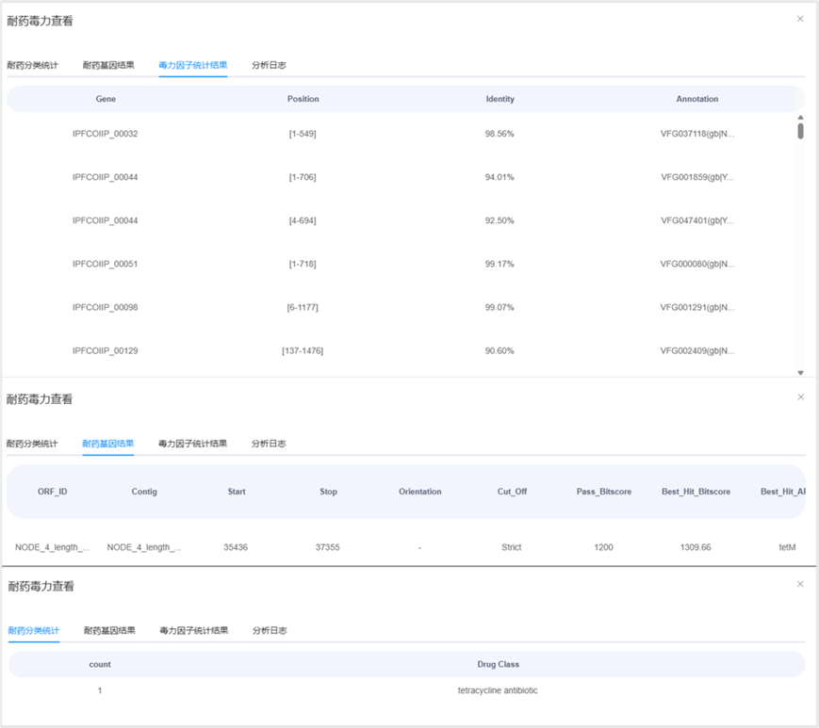Viewport: 819px width, 728px height.
Task: Select the tetracycline antibiotic drug class row
Action: coord(498,690)
